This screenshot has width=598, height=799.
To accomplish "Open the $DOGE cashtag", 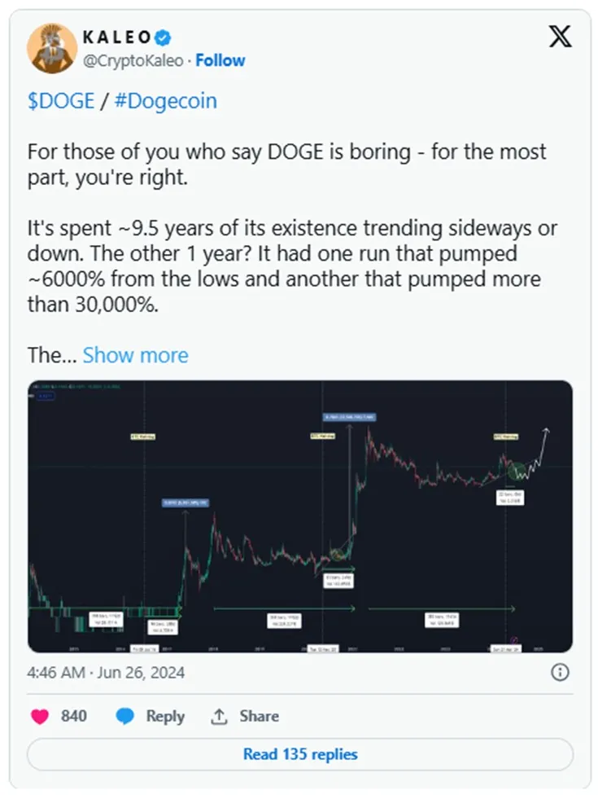I will coord(60,101).
